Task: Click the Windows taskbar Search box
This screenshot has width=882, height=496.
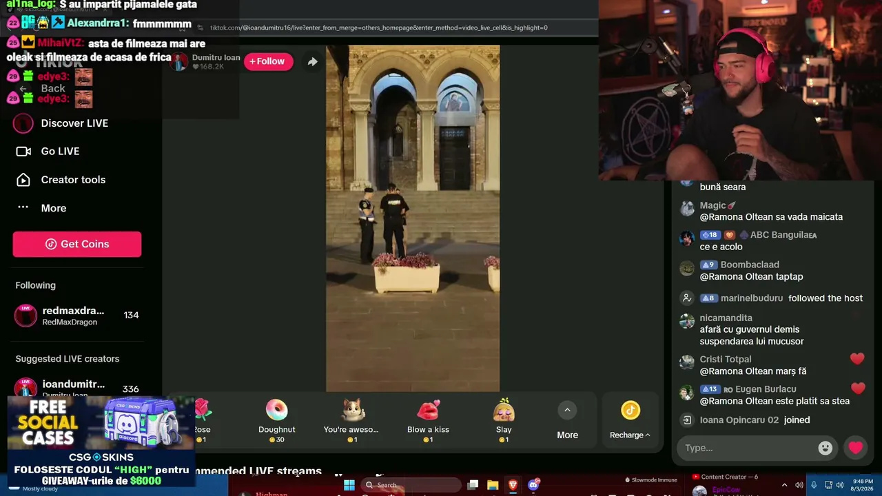Action: tap(412, 485)
